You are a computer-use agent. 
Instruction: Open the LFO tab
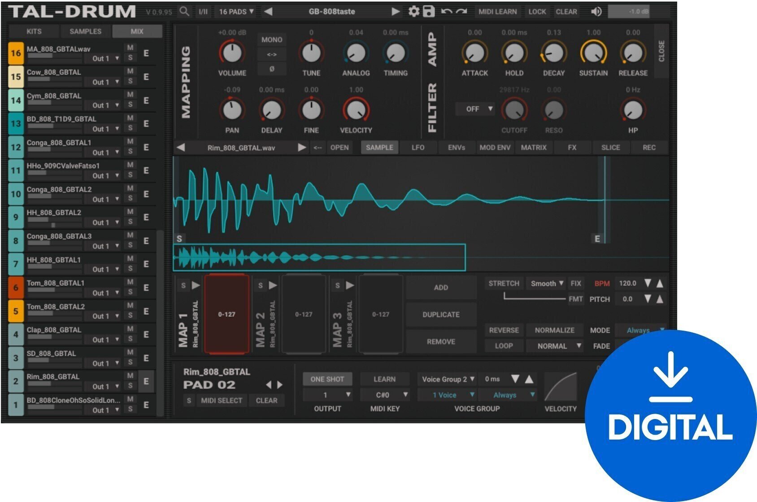coord(418,147)
